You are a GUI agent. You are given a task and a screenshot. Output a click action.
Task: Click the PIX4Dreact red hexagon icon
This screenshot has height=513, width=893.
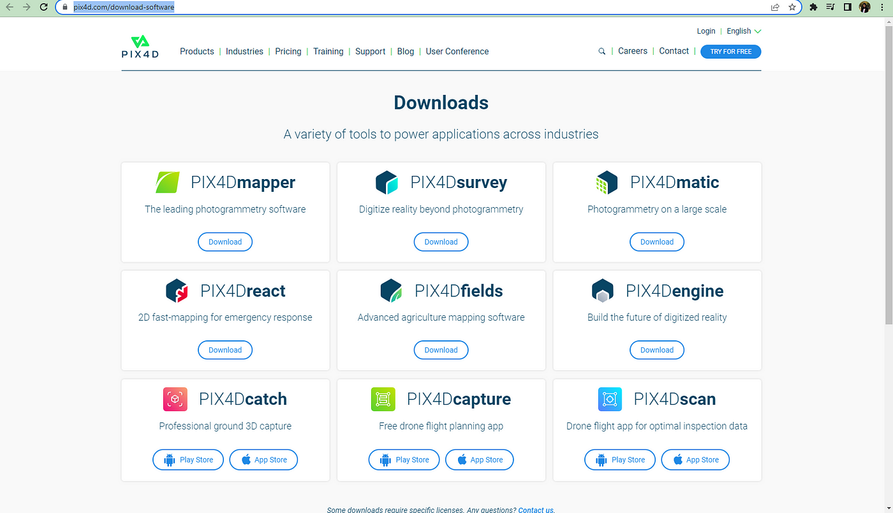pyautogui.click(x=177, y=291)
